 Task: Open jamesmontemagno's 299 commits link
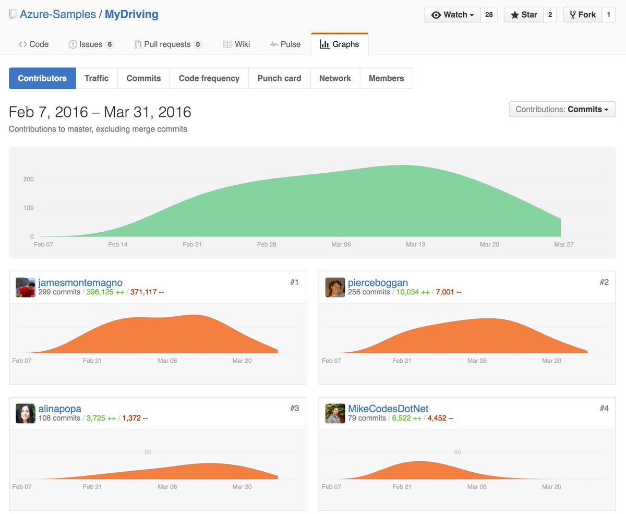(59, 292)
